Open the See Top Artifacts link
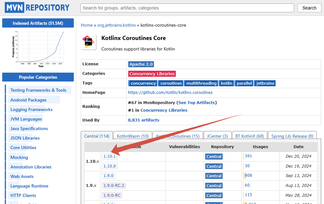324x204 pixels. click(197, 102)
